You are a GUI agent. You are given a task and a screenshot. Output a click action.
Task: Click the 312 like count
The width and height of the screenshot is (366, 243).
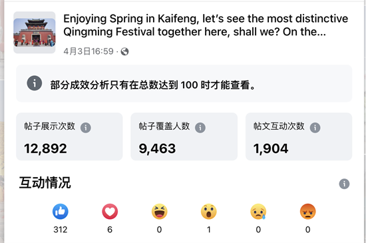(x=61, y=230)
